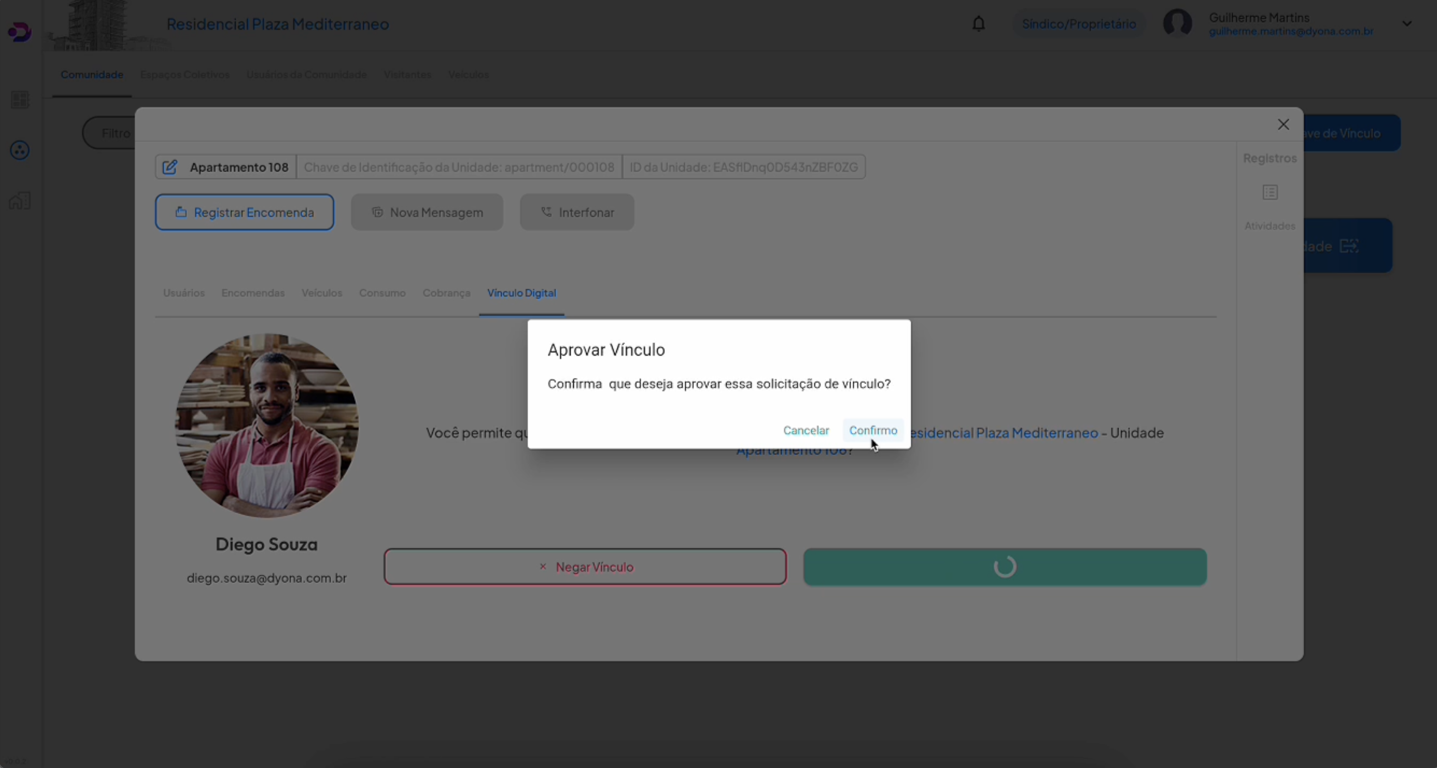Switch to the Usuários tab
The width and height of the screenshot is (1437, 768).
click(184, 293)
